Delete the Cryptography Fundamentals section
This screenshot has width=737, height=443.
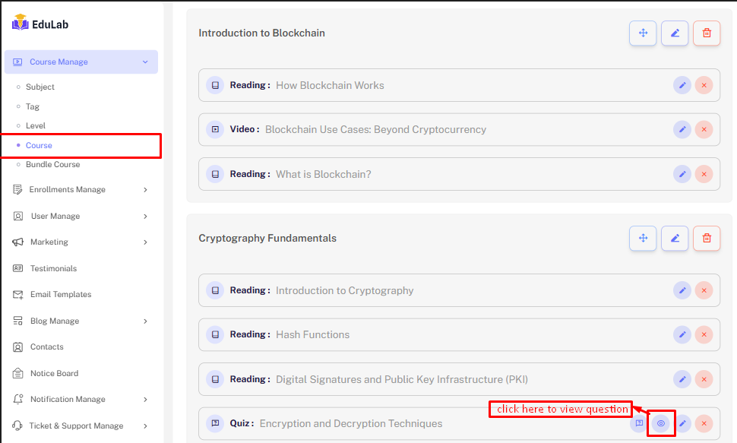707,239
